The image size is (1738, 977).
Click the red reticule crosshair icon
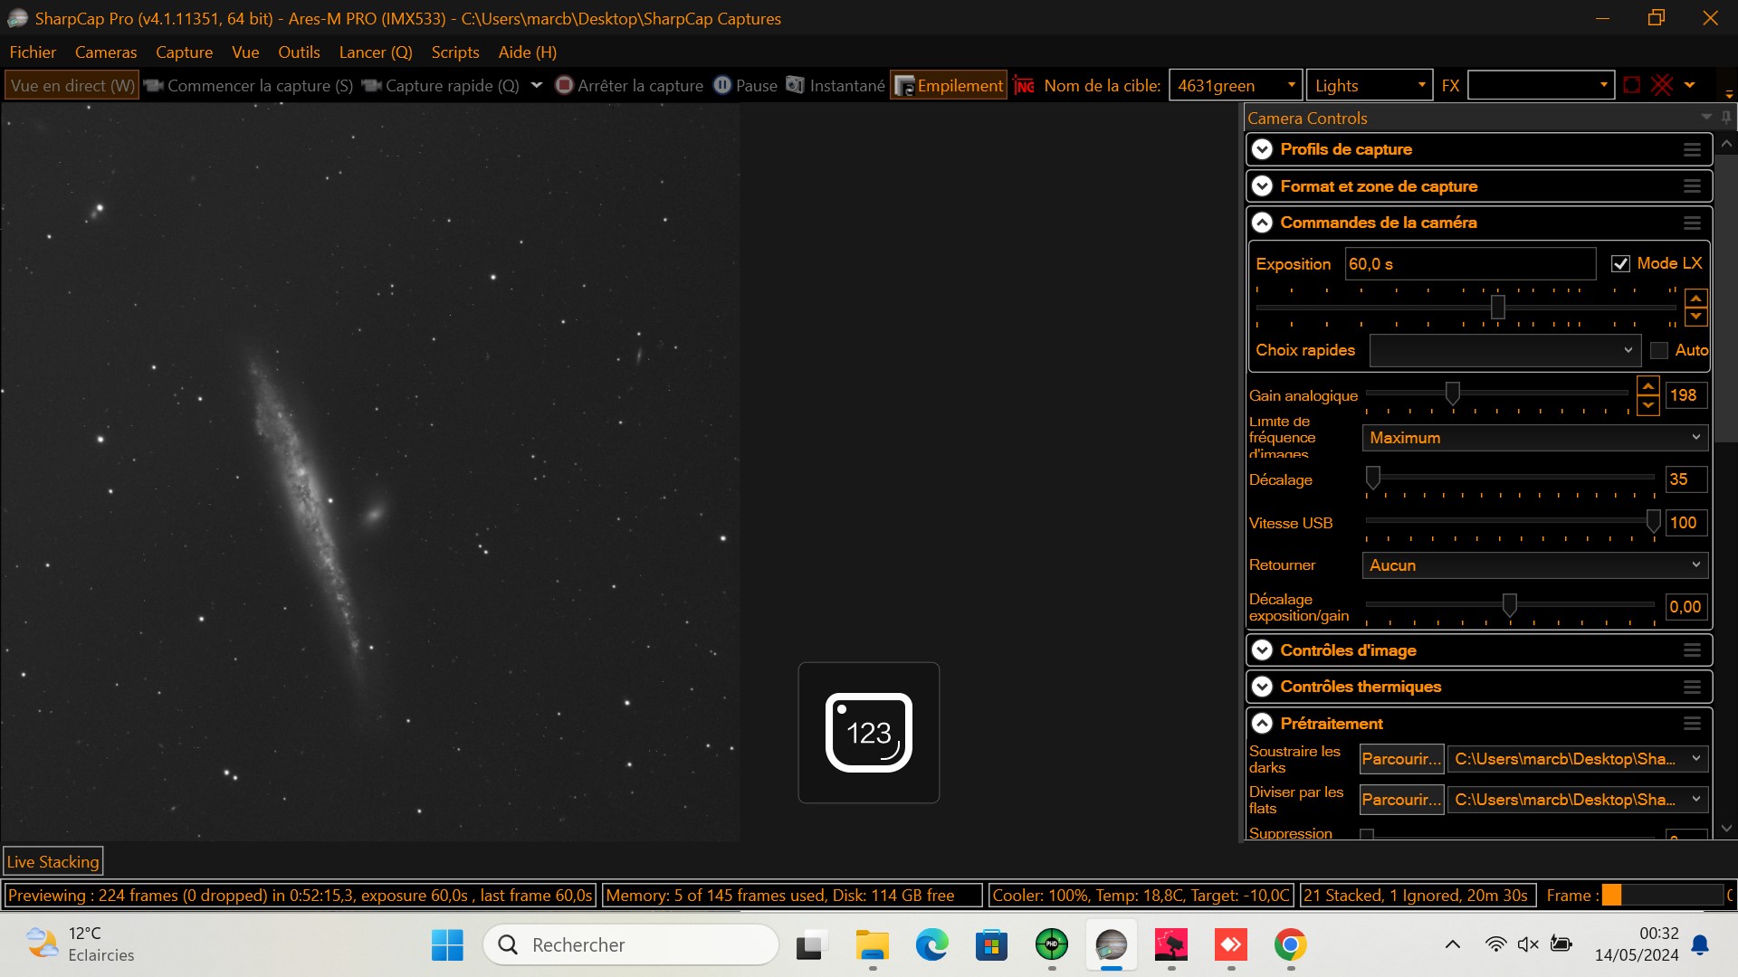[x=1662, y=85]
